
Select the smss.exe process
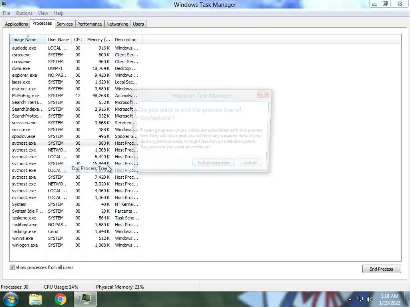(76, 130)
